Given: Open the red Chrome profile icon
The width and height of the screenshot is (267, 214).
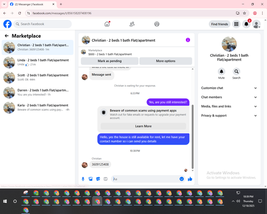Looking at the screenshot, I should click(255, 13).
